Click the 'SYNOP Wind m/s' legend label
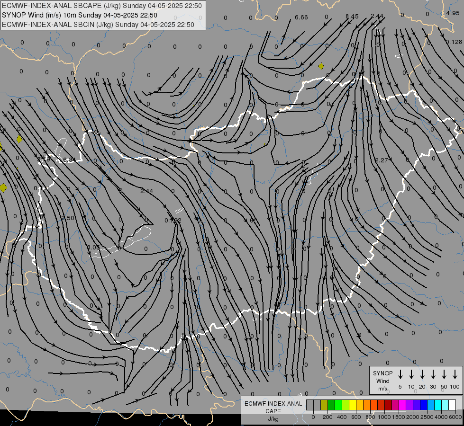Viewport: 464px width, 426px height. (x=382, y=381)
